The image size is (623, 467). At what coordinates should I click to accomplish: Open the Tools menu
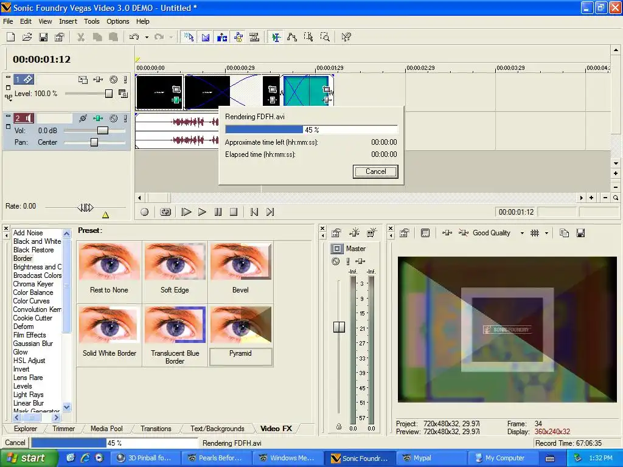pyautogui.click(x=91, y=21)
